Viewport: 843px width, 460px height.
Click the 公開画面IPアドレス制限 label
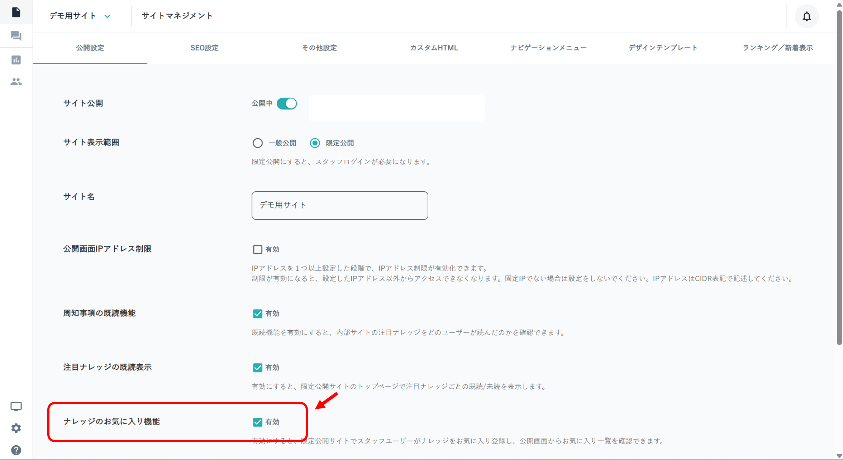click(x=108, y=249)
